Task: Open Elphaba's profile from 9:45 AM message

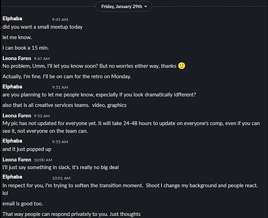Action: (12, 19)
